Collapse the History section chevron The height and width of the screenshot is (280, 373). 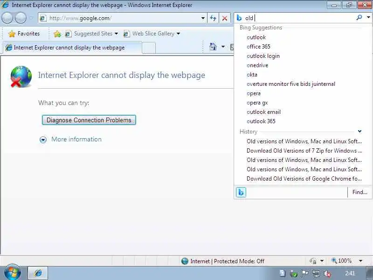click(359, 131)
